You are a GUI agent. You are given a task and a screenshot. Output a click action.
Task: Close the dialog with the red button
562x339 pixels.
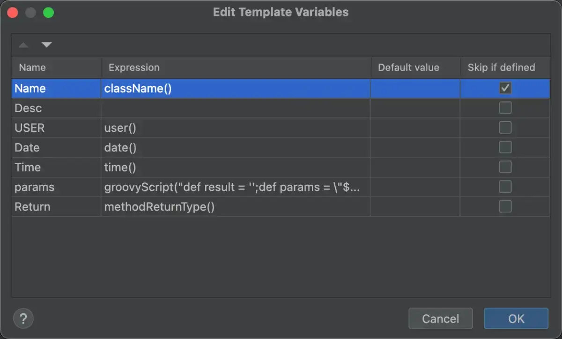click(13, 13)
